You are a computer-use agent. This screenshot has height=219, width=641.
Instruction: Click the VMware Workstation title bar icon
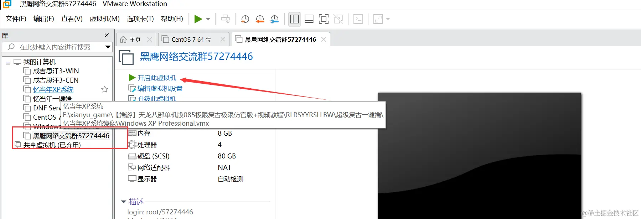coord(7,4)
